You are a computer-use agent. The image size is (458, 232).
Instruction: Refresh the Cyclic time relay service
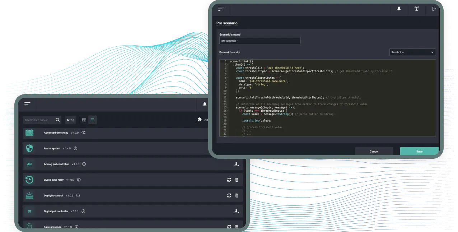click(x=229, y=180)
